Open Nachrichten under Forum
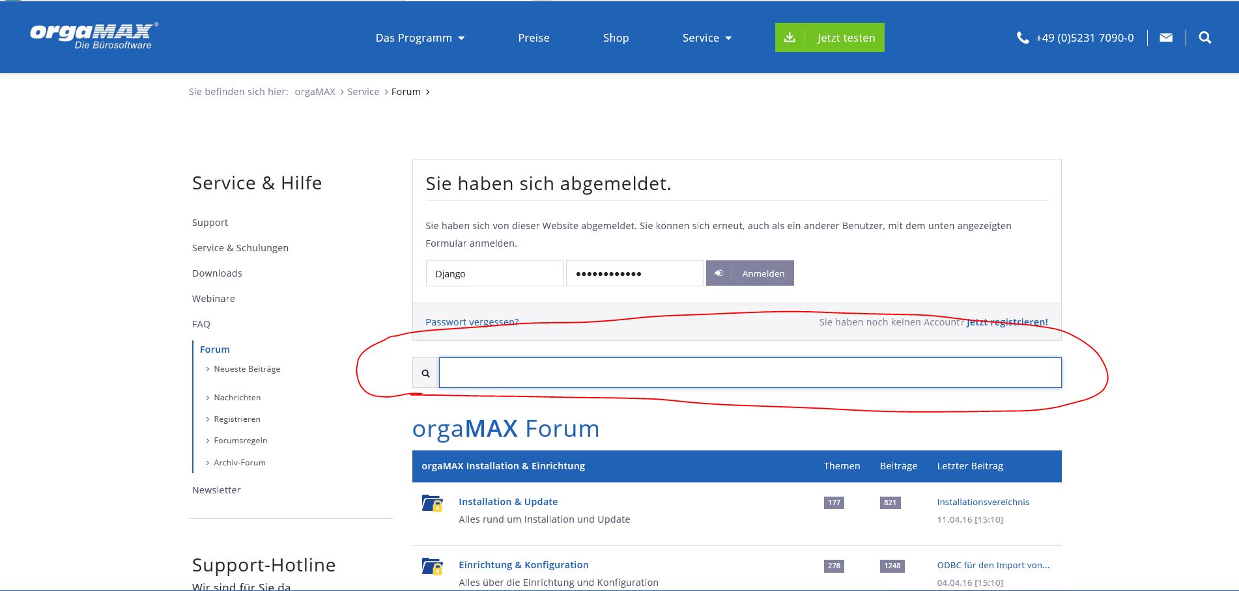 point(237,398)
